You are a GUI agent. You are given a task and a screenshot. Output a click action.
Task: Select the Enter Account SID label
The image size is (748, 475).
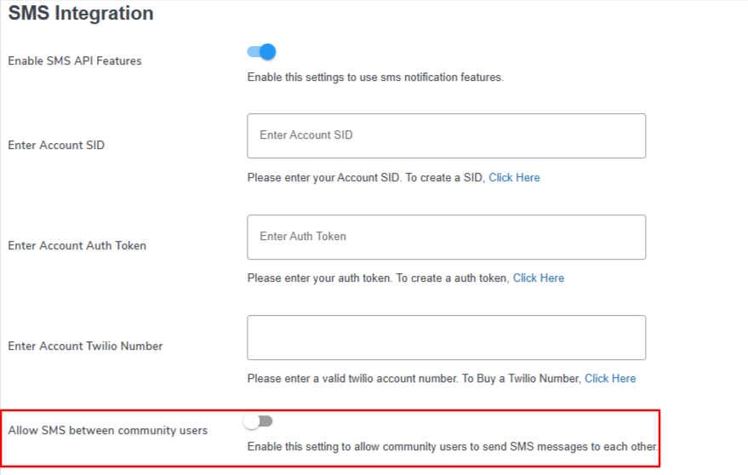coord(56,145)
